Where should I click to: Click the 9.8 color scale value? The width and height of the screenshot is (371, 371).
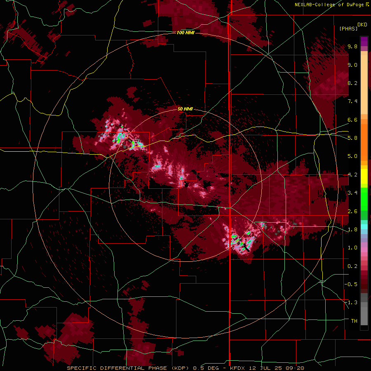point(352,46)
